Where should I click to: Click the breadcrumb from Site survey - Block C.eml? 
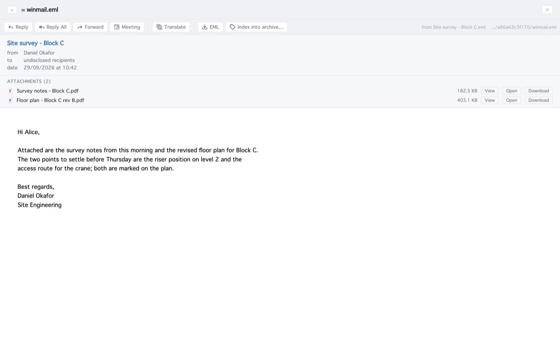click(454, 27)
